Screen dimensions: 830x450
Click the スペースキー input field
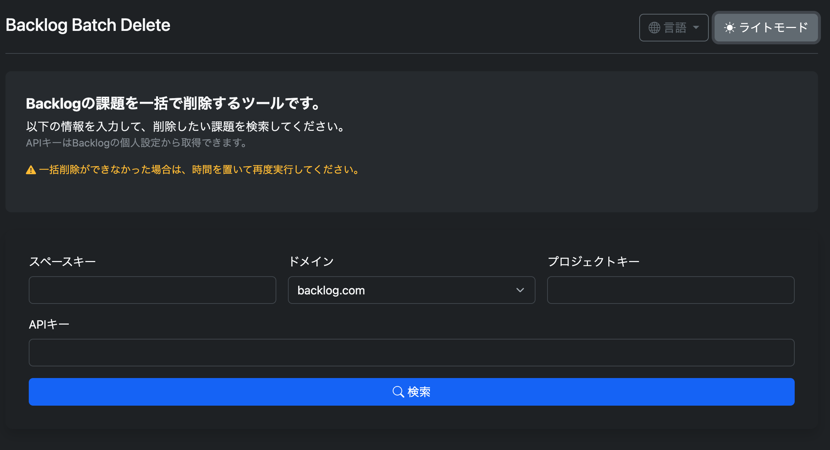pos(153,290)
